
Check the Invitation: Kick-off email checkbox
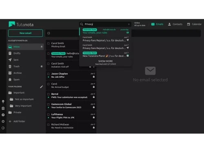(x=48, y=64)
